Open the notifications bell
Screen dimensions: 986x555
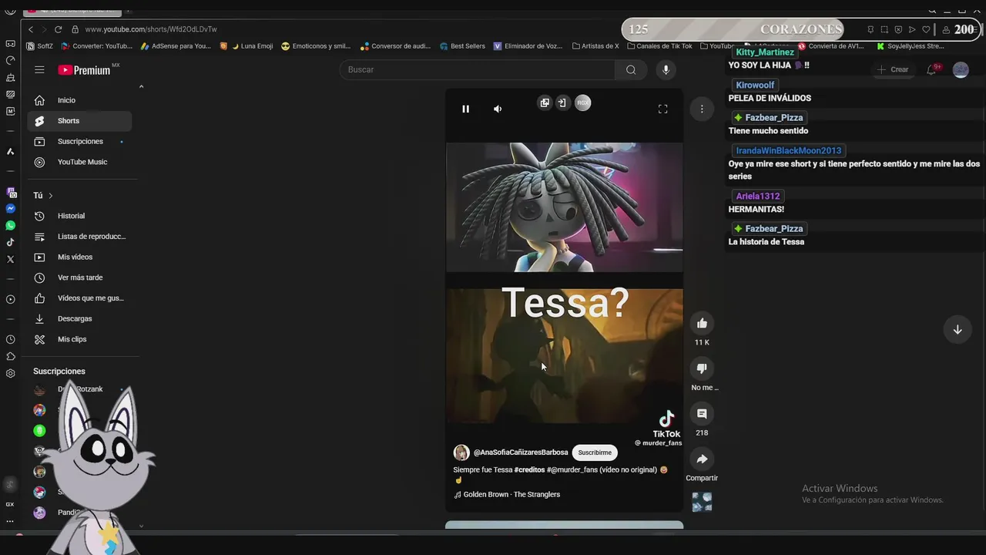point(931,69)
